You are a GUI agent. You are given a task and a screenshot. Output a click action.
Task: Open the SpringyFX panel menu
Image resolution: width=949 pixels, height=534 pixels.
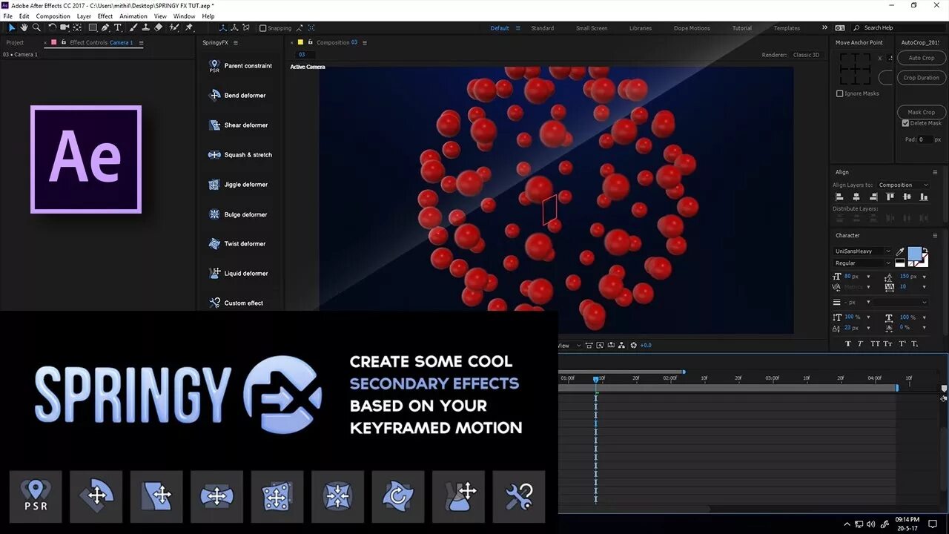coord(236,42)
